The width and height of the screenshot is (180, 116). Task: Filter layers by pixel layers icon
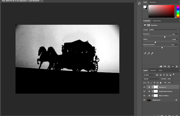157,75
